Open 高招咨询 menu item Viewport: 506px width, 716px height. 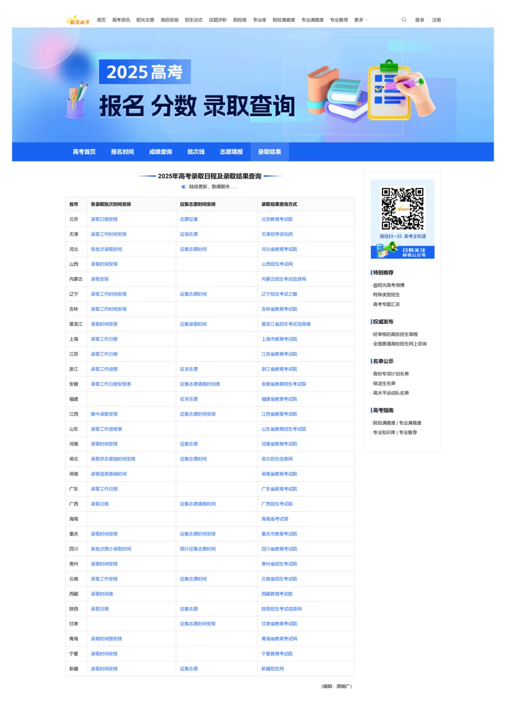[170, 20]
